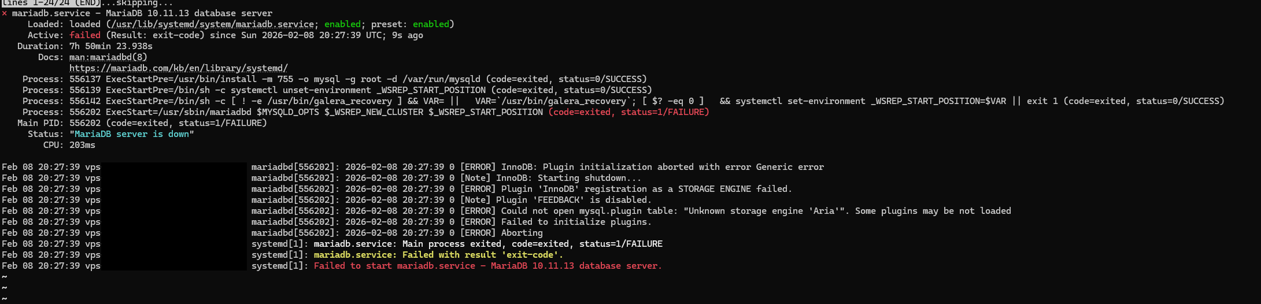Click the red '(code=exited, status=1/FAILURE)' ExecStart result

[x=628, y=112]
